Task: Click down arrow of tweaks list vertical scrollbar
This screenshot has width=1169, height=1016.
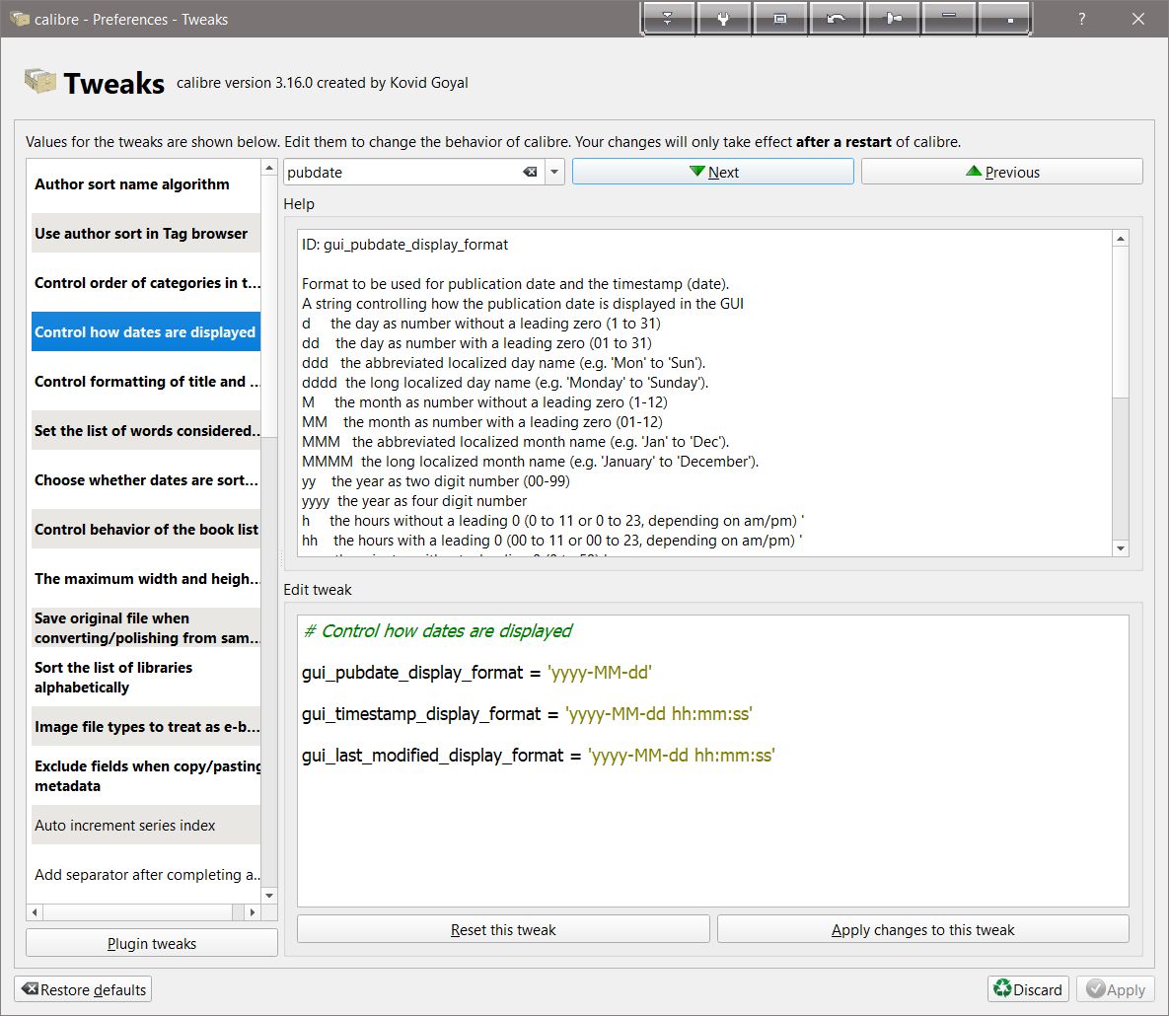Action: pos(269,896)
